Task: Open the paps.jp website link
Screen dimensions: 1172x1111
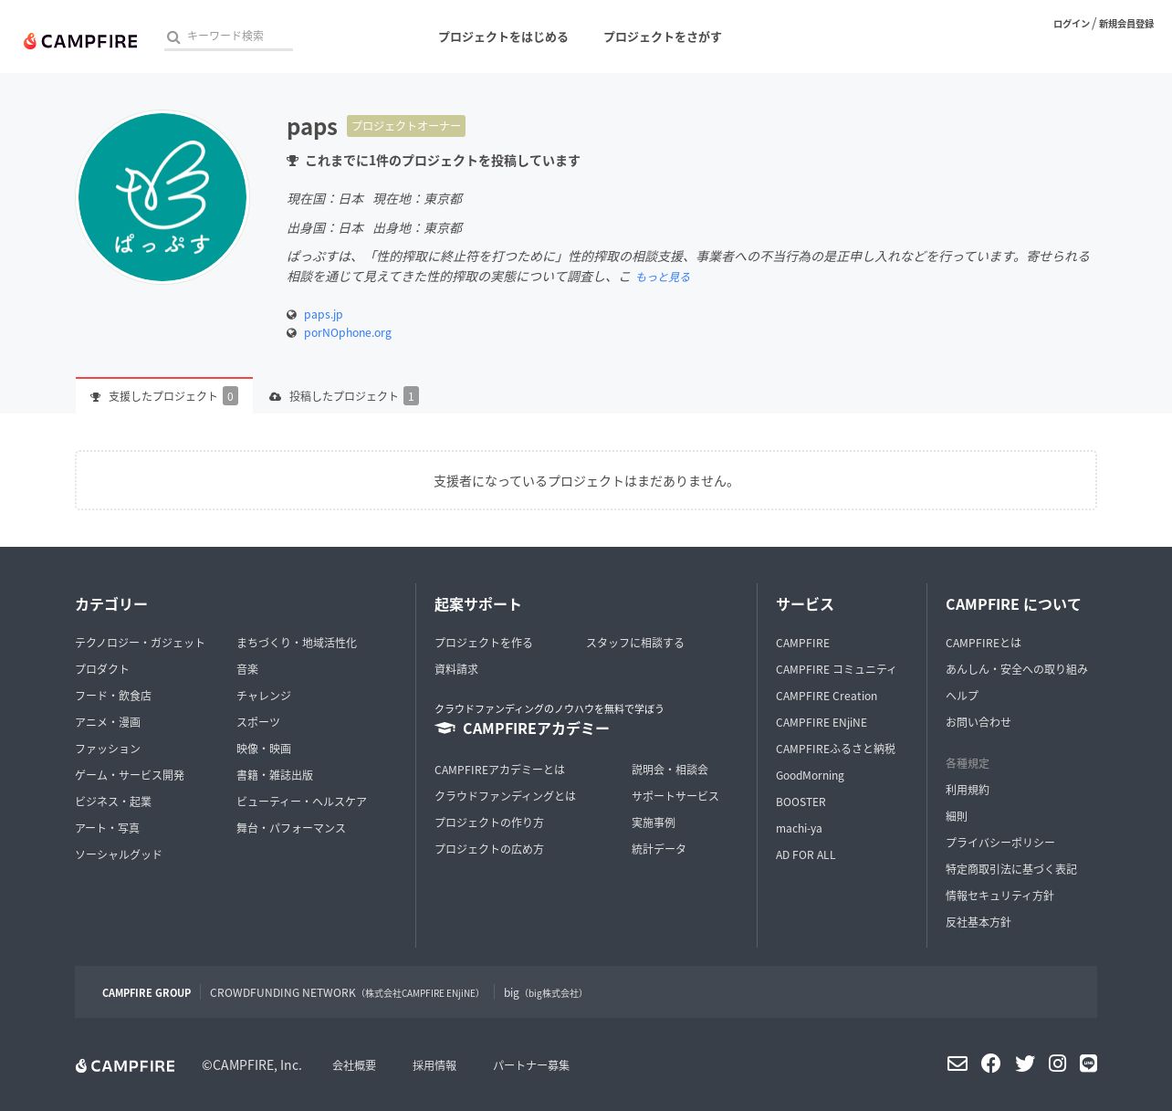Action: click(323, 314)
